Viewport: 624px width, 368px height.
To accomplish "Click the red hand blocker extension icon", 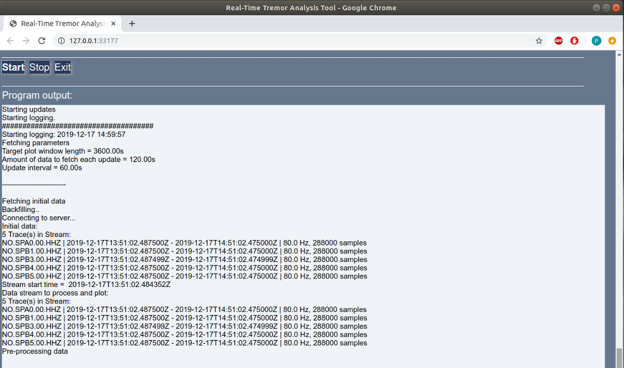I will point(574,40).
